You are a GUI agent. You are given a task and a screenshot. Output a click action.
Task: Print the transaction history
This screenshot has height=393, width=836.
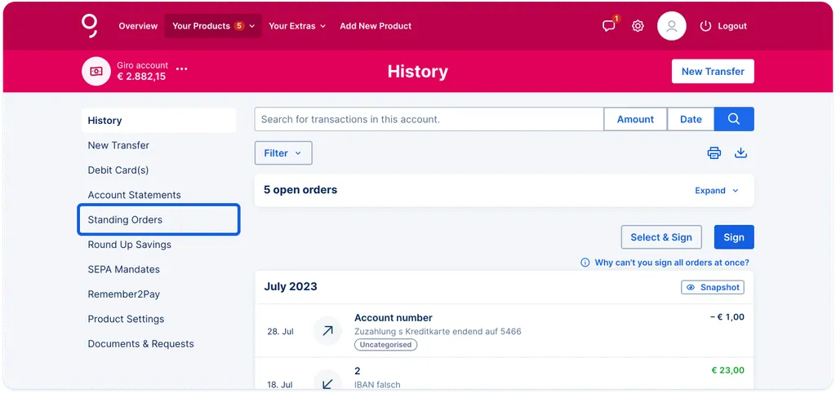click(714, 153)
